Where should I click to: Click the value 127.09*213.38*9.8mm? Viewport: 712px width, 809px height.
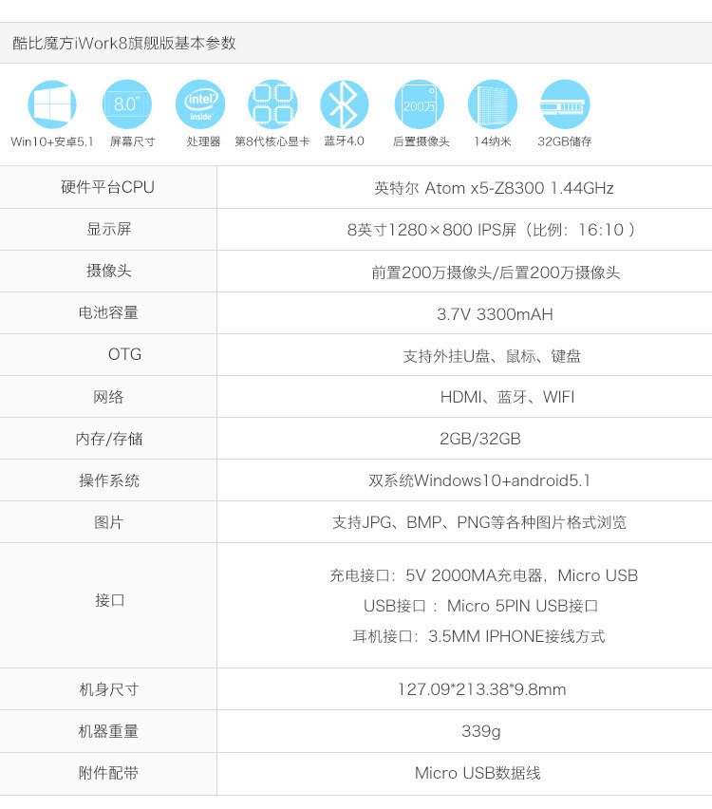click(x=482, y=689)
